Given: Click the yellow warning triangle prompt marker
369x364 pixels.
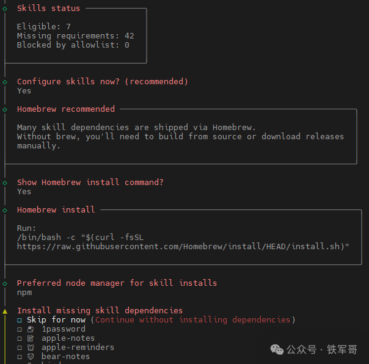Looking at the screenshot, I should (5, 311).
